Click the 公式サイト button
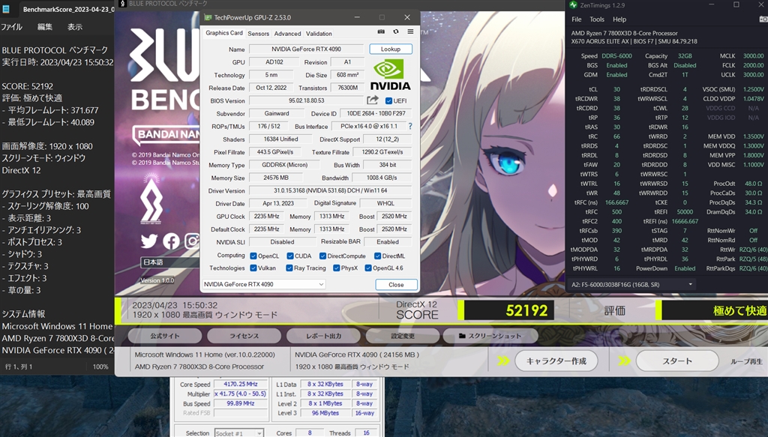 tap(165, 337)
